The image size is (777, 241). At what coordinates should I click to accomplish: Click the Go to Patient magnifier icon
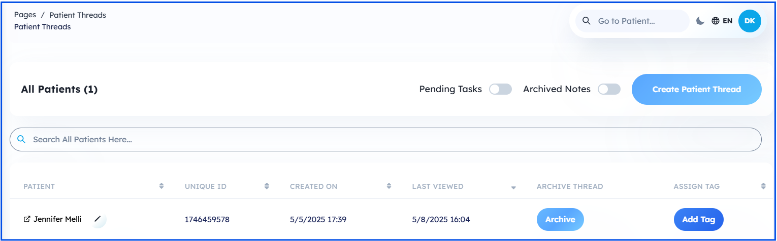587,21
